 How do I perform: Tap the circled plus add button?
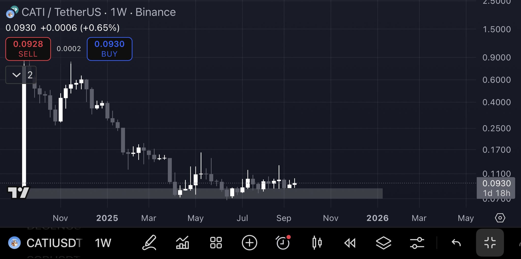249,243
